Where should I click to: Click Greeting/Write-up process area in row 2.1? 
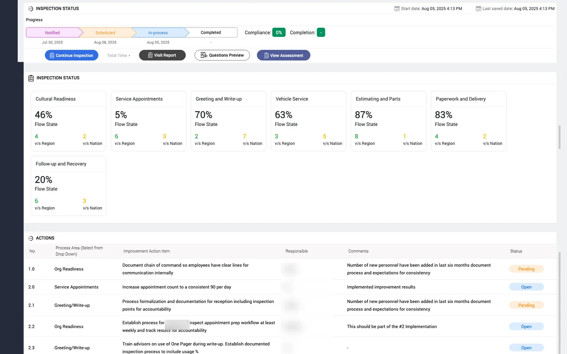pos(72,305)
